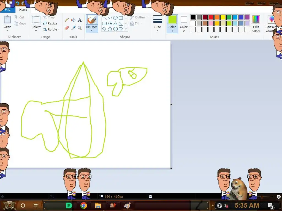Click the Resize button

(50, 23)
